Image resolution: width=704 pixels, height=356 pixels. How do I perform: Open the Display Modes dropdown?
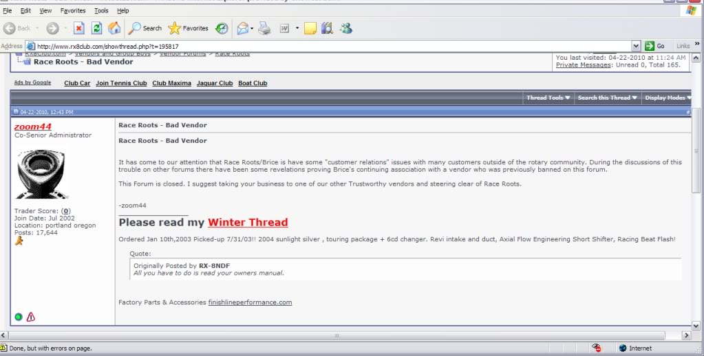[668, 98]
